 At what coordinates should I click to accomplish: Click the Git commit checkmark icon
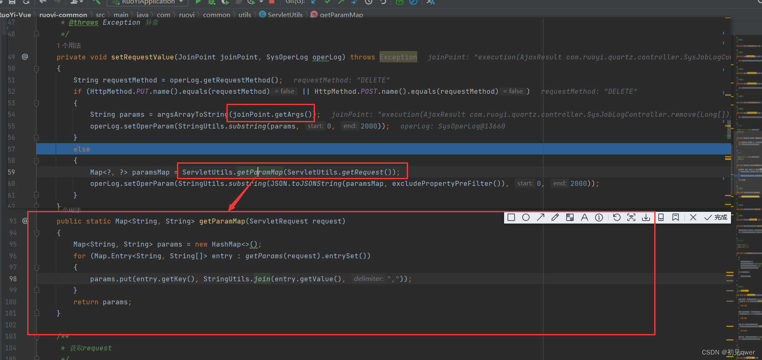point(328,2)
